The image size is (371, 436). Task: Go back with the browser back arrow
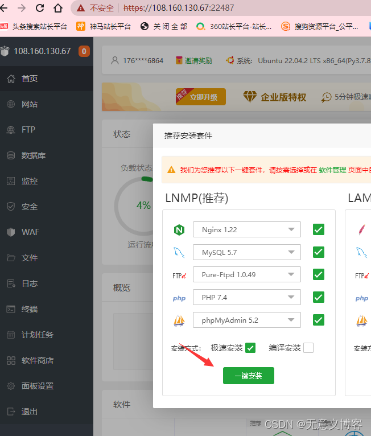point(3,8)
